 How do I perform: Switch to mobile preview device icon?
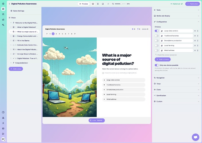pos(98,4)
